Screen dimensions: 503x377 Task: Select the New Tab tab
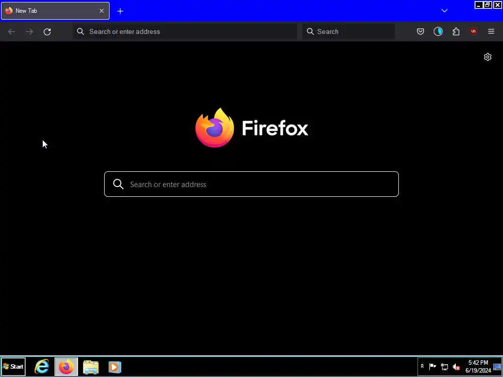click(x=55, y=11)
